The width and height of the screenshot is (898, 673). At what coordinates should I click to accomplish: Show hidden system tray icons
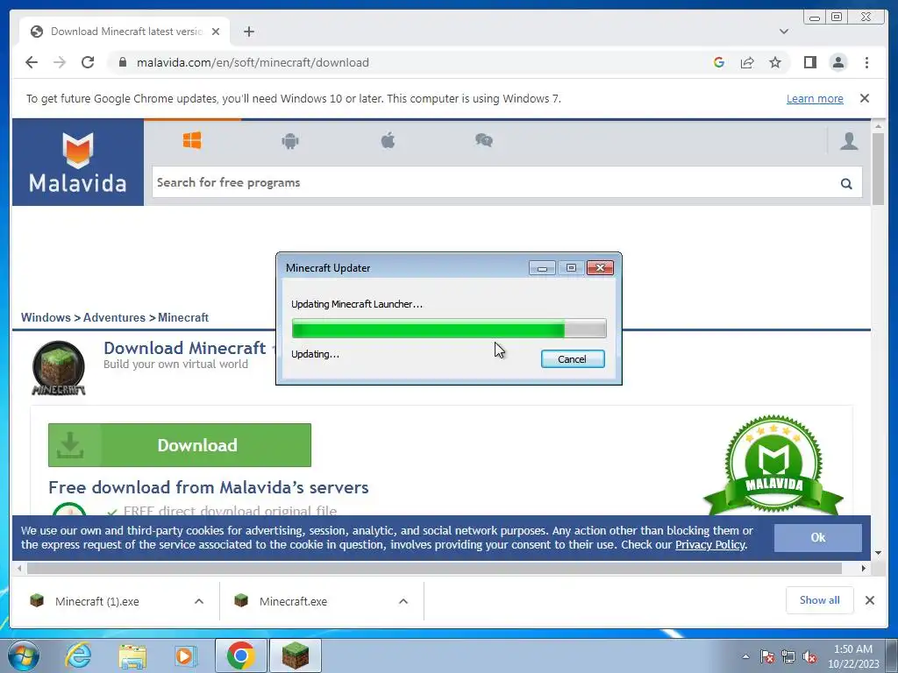[x=745, y=656]
